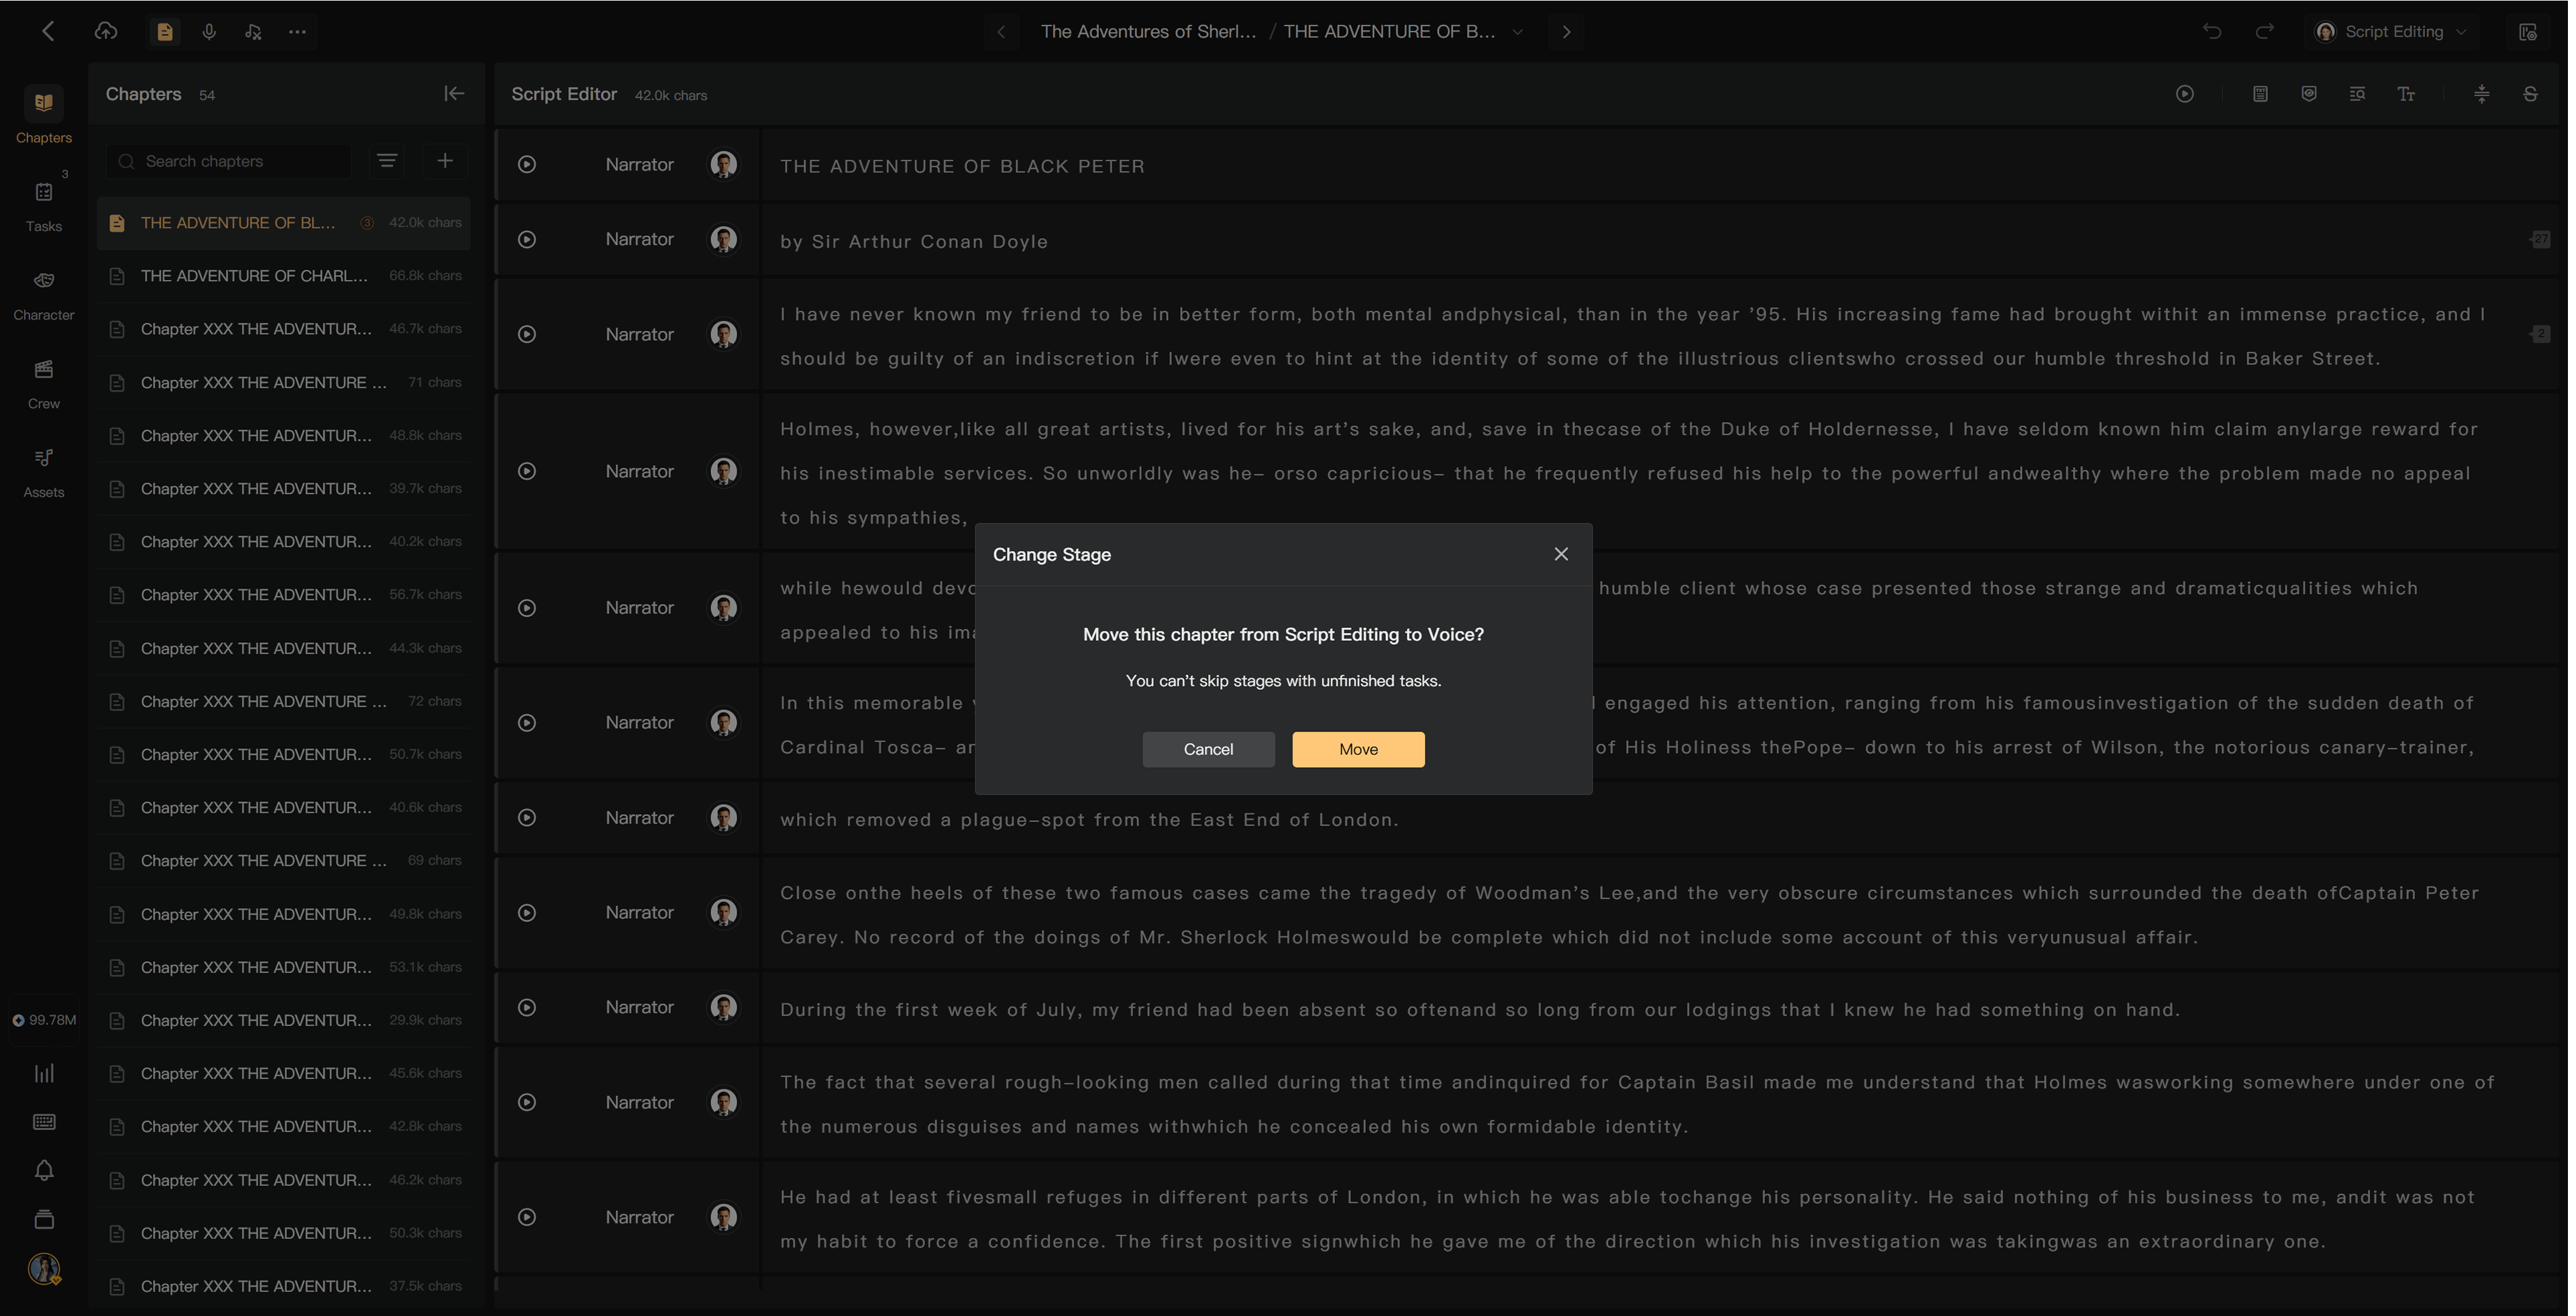2576x1316 pixels.
Task: Play the first Narrator line
Action: tap(528, 165)
